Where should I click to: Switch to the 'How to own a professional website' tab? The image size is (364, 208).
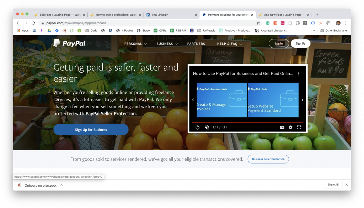click(x=116, y=15)
